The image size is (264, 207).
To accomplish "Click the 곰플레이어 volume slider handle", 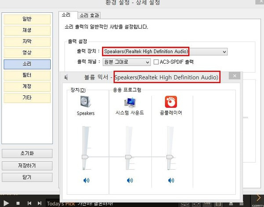I will (170, 157).
